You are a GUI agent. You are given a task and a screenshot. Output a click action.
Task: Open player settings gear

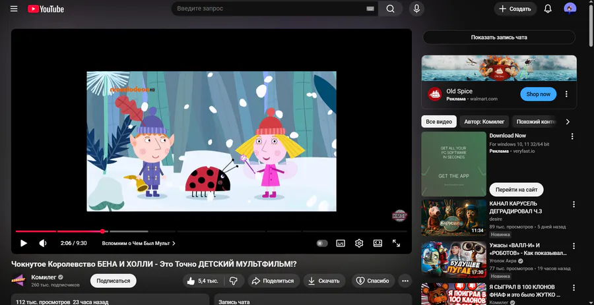(359, 243)
